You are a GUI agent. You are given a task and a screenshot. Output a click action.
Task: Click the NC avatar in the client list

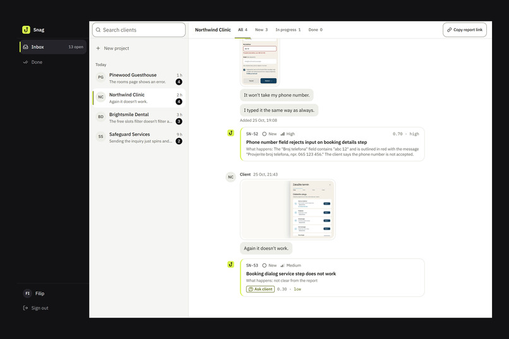(100, 97)
